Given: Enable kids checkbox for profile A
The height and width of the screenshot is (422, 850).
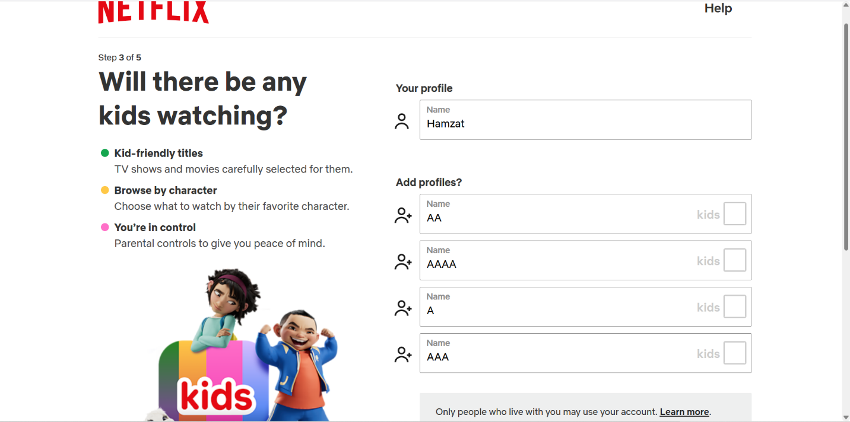Looking at the screenshot, I should point(735,306).
